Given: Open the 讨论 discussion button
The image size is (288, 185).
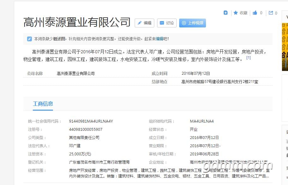Looking at the screenshot, I should point(167,23).
